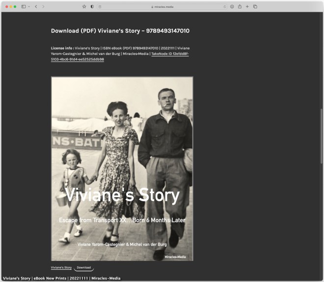The width and height of the screenshot is (324, 282).
Task: Open the Share menu
Action: [240, 6]
